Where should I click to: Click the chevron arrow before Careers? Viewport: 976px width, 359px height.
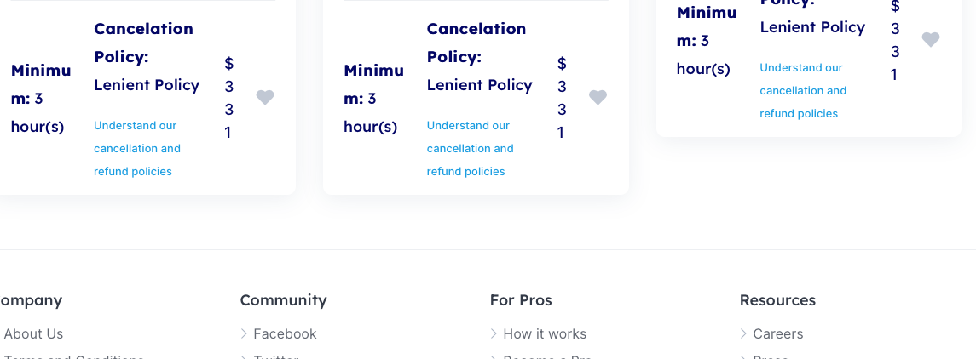[743, 334]
